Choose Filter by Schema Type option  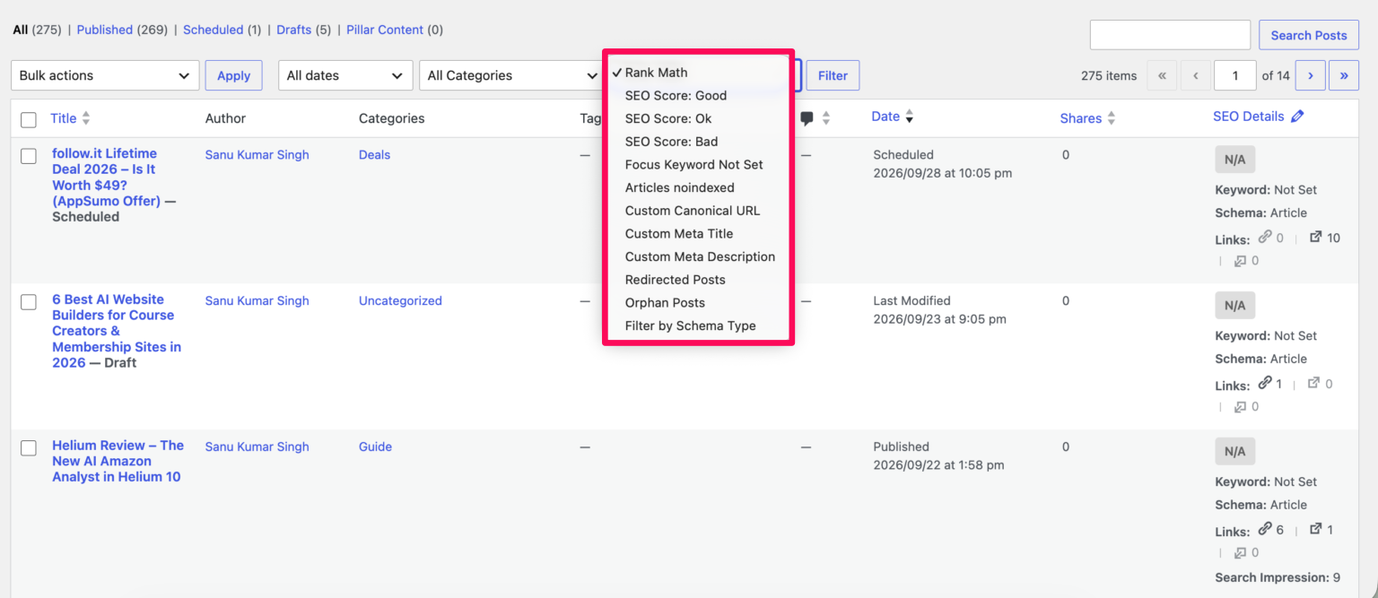698,325
